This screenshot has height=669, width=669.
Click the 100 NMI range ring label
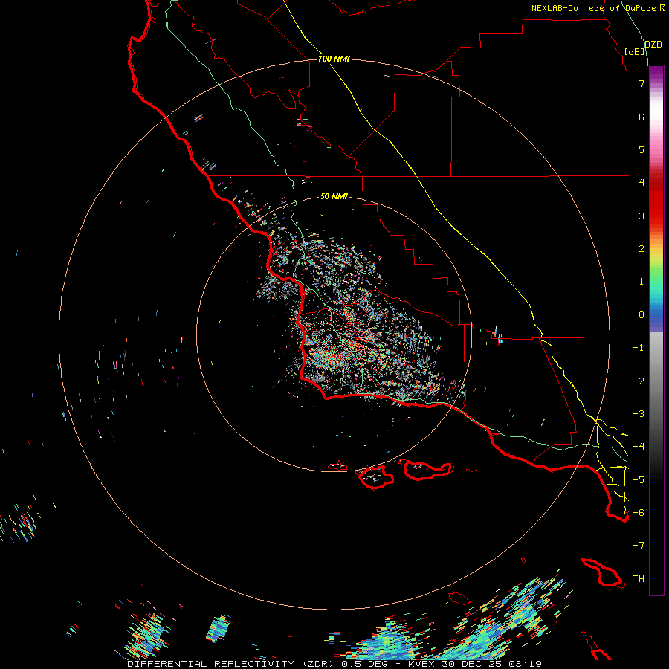[334, 59]
